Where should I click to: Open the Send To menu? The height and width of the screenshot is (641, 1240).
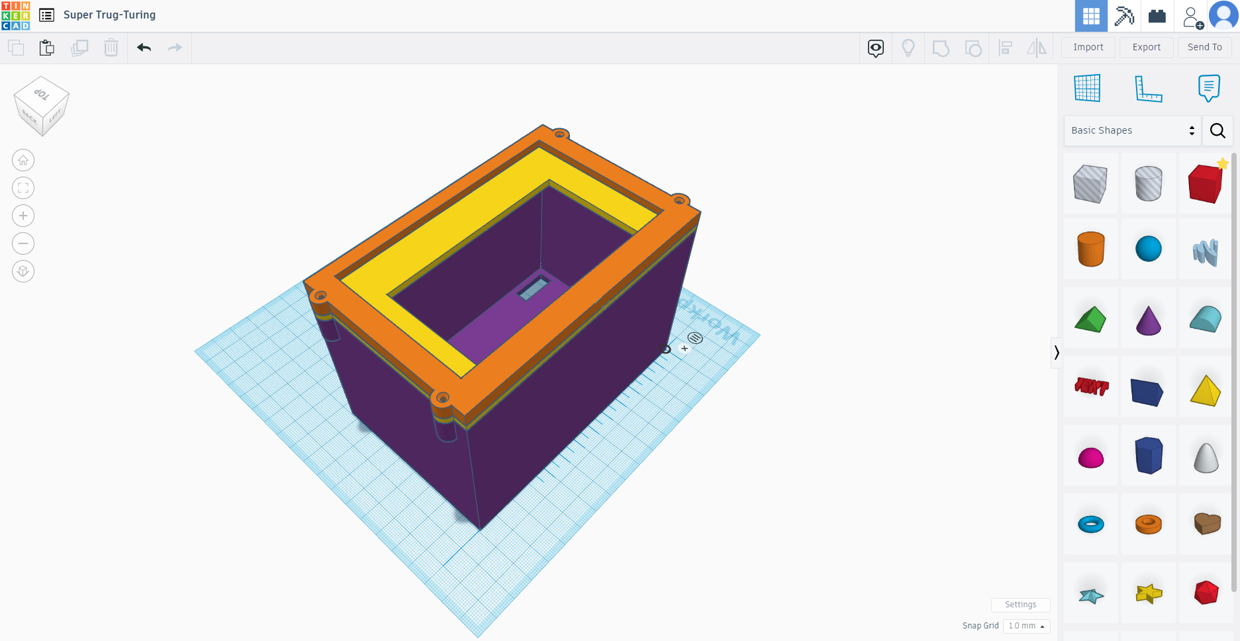(1204, 47)
